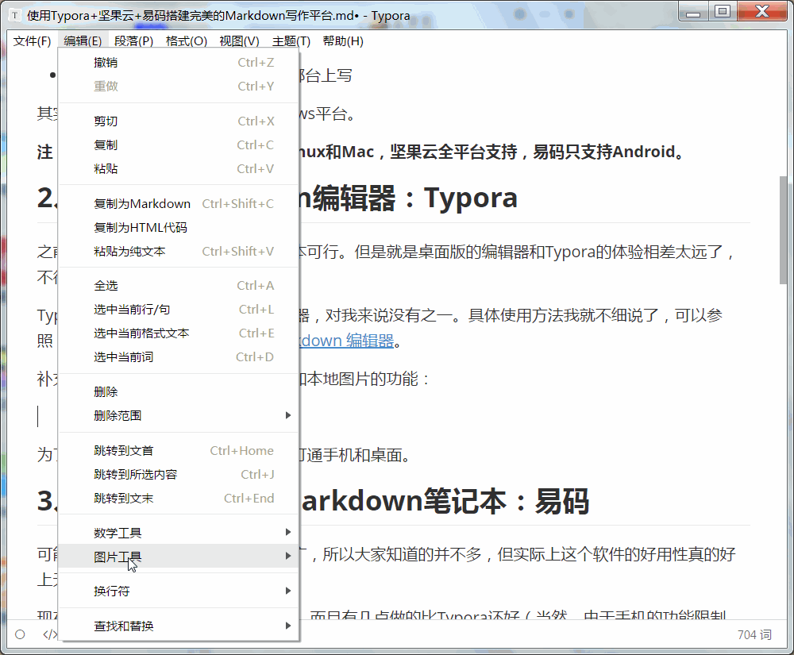
Task: Choose 删除 menu entry
Action: 179,391
